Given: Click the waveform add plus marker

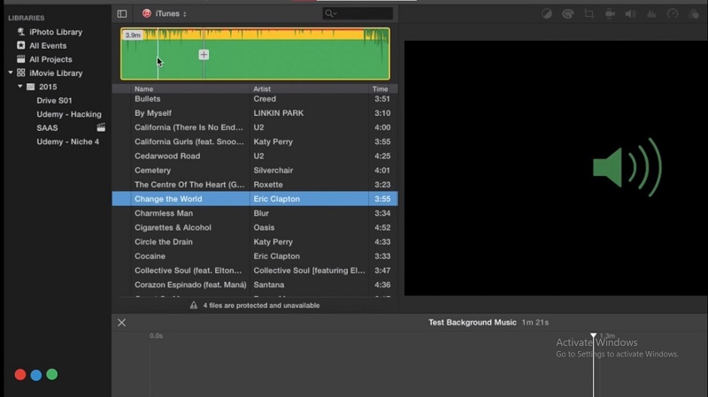Looking at the screenshot, I should (204, 55).
